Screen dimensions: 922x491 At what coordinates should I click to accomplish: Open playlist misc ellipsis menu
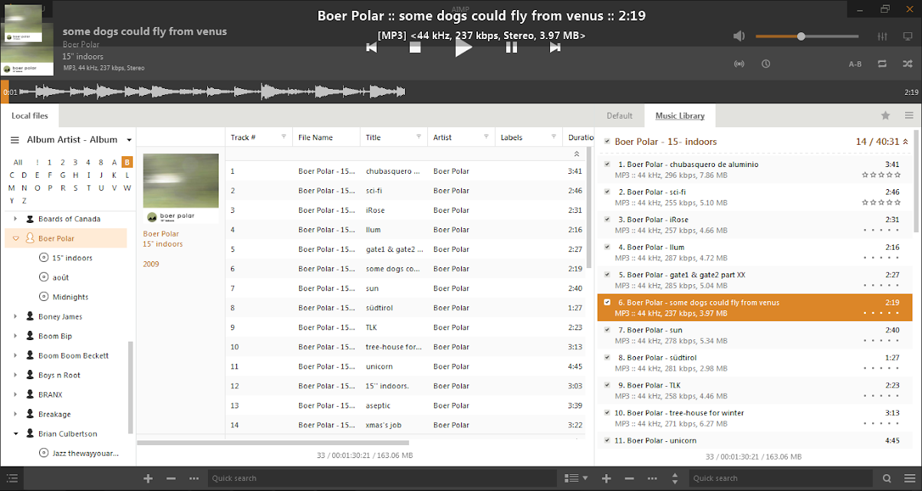click(x=652, y=479)
